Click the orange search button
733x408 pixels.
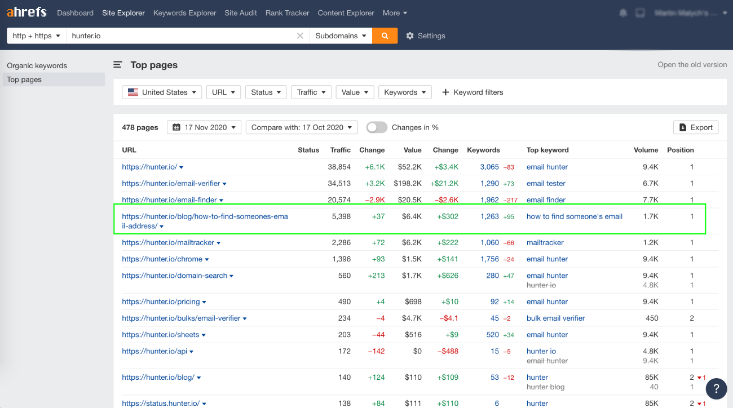point(385,36)
